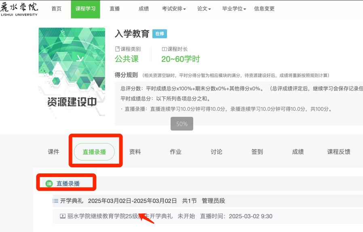Click the 在修 status badge

pyautogui.click(x=159, y=34)
